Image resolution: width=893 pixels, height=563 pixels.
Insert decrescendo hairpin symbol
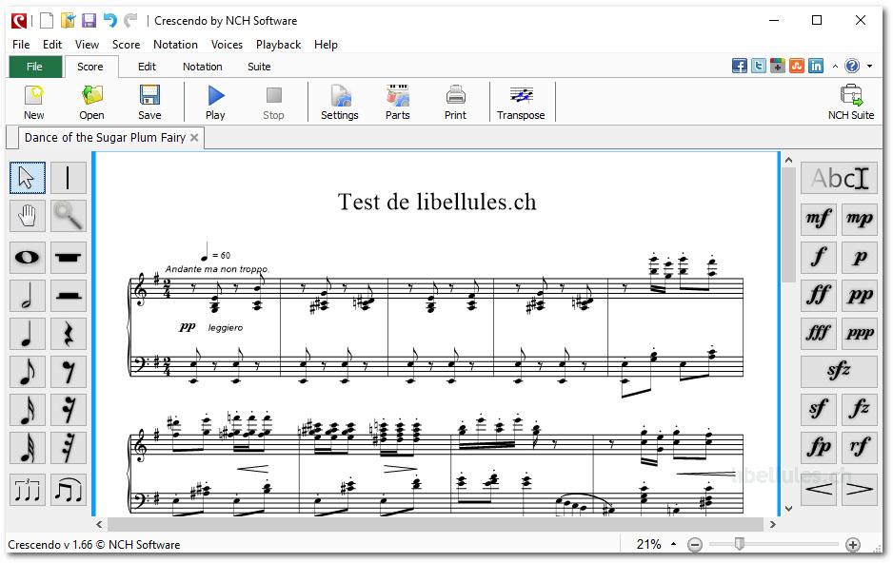coord(860,489)
